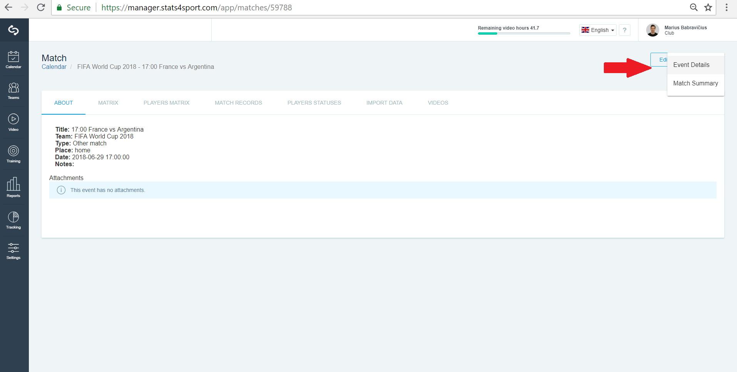Follow the Calendar breadcrumb link
The height and width of the screenshot is (372, 737).
(x=54, y=67)
